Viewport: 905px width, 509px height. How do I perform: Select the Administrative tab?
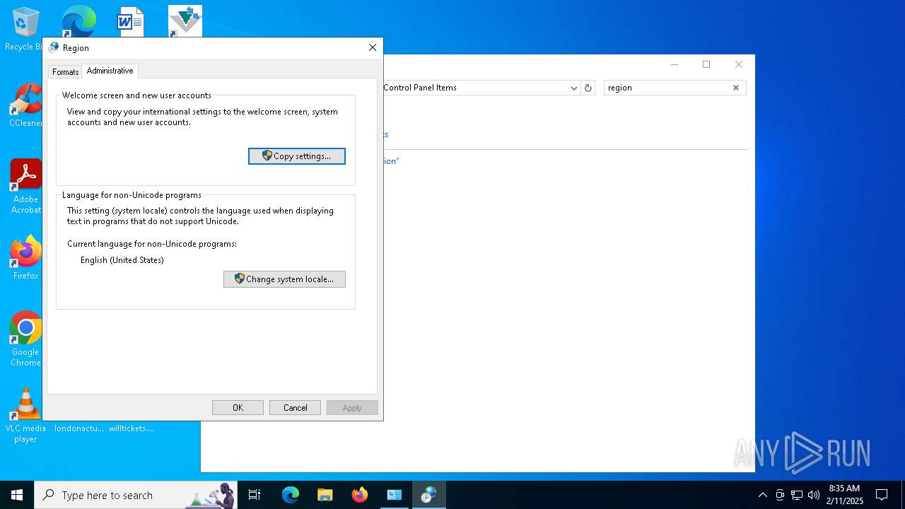click(x=110, y=71)
